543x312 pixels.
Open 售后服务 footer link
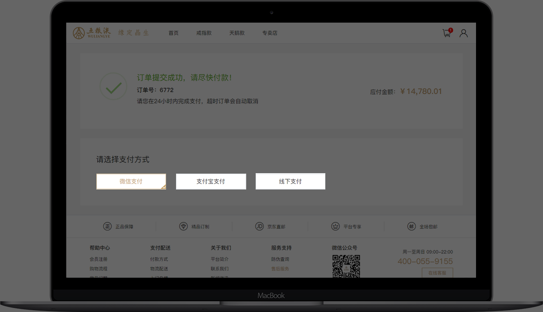tap(280, 269)
